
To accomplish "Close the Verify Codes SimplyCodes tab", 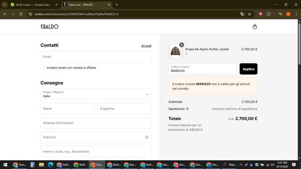I will [56, 5].
